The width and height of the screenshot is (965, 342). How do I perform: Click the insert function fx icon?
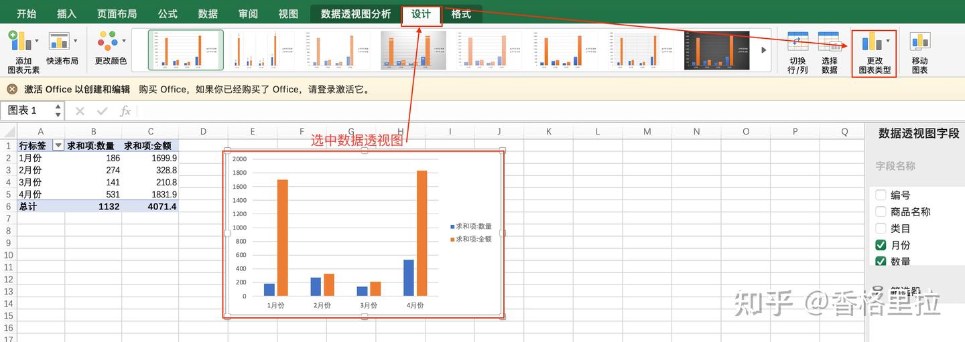(125, 111)
